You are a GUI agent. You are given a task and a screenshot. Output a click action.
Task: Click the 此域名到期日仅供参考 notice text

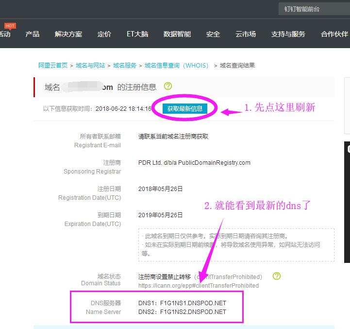pyautogui.click(x=217, y=236)
